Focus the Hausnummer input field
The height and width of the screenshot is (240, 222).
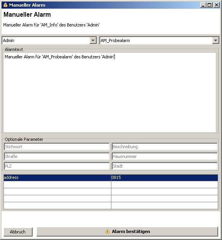[165, 156]
